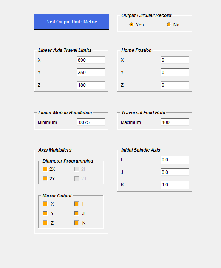Click the Z travel limit field showing 180
This screenshot has width=221, height=268.
[x=91, y=85]
